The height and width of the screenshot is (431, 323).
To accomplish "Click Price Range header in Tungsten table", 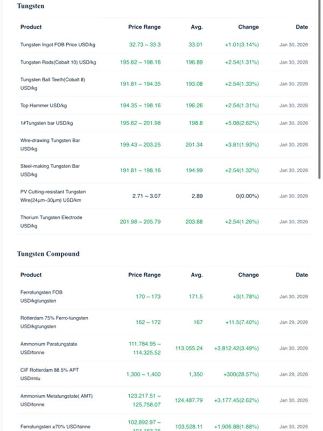I will (144, 27).
